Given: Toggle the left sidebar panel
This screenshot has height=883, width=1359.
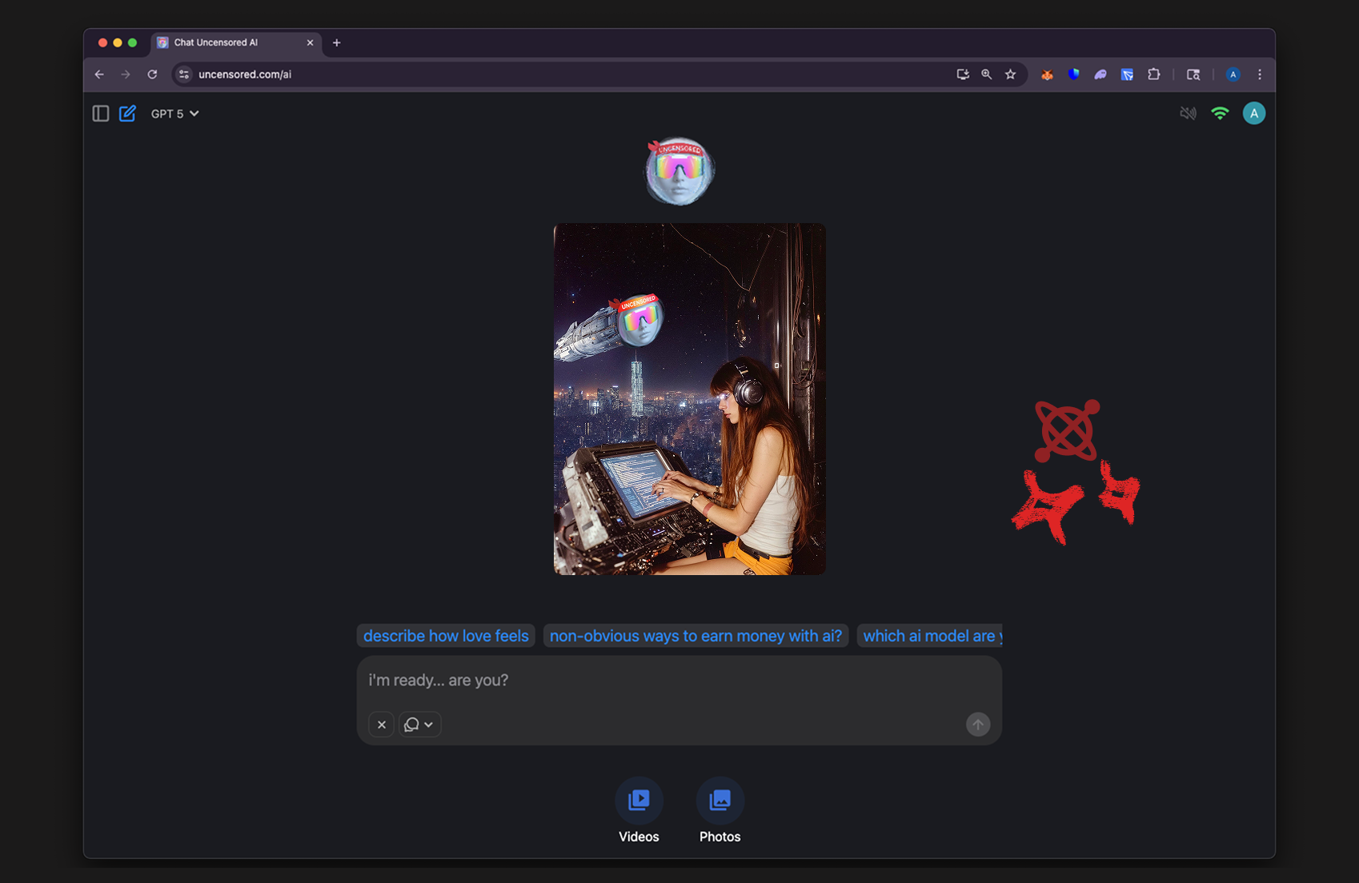Looking at the screenshot, I should pyautogui.click(x=100, y=114).
